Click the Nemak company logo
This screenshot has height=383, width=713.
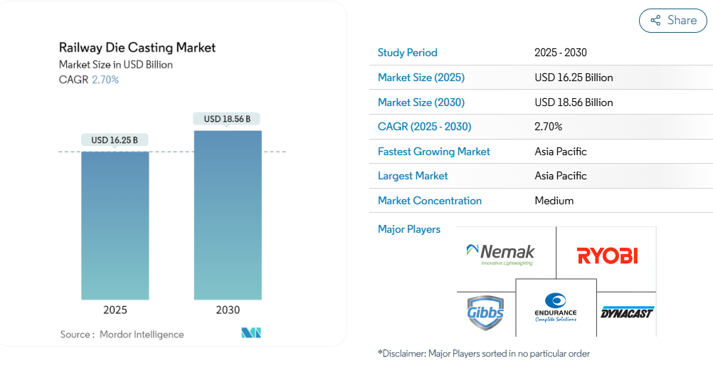[x=500, y=254]
